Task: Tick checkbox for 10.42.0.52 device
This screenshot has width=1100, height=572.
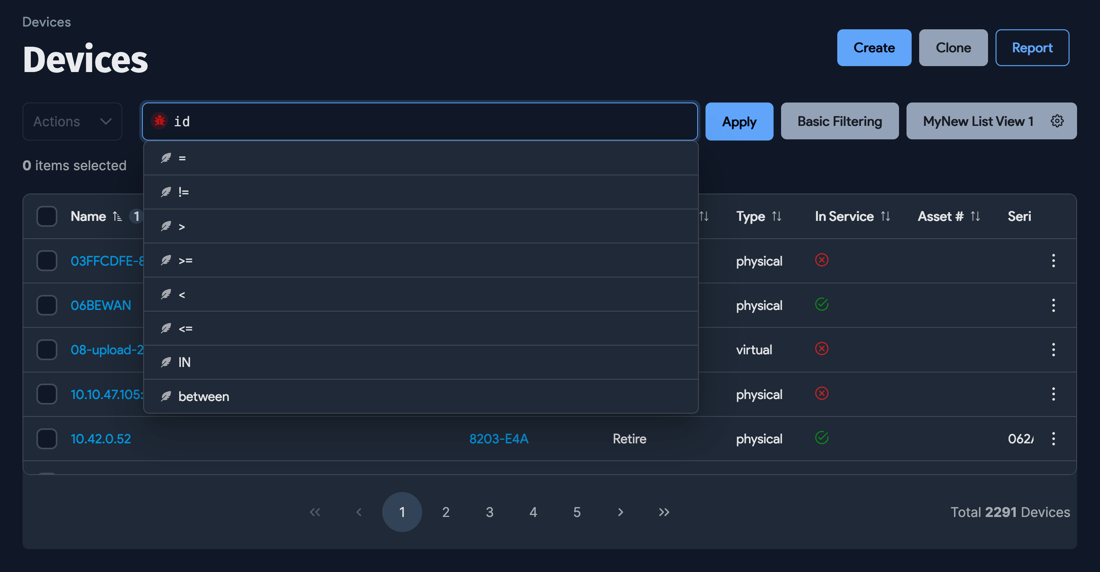Action: 47,439
